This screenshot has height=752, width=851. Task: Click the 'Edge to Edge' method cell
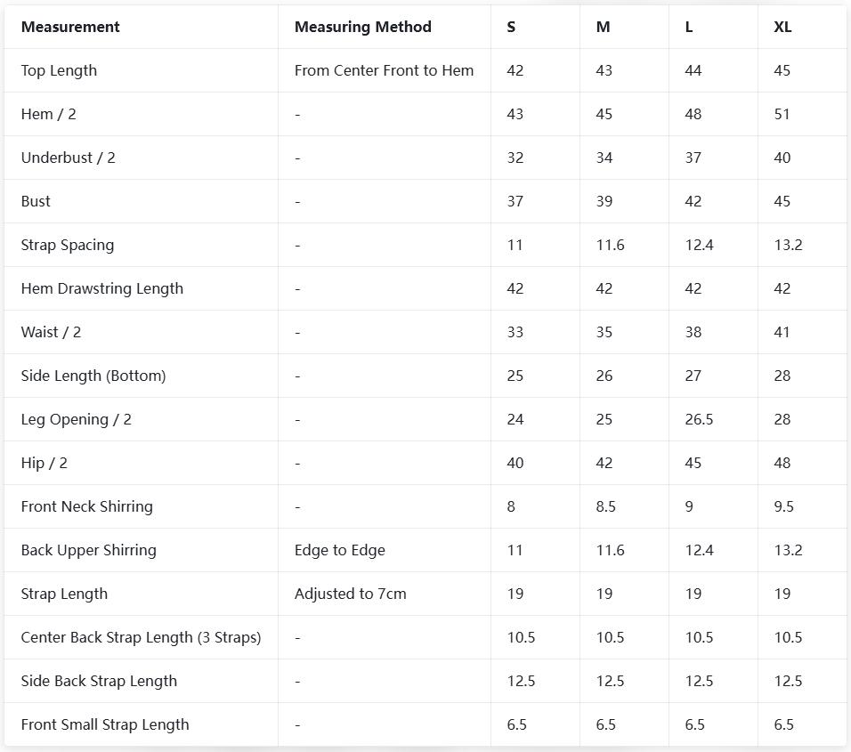339,550
